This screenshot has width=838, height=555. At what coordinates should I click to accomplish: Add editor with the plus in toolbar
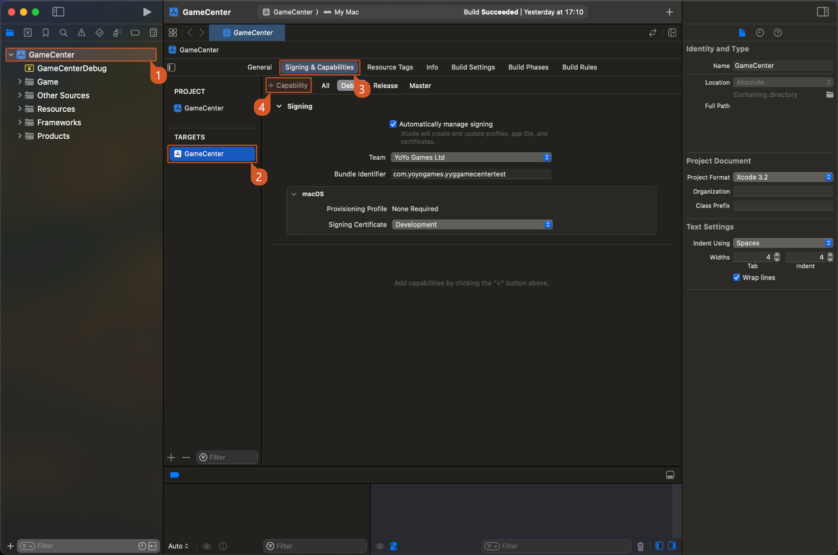[670, 12]
